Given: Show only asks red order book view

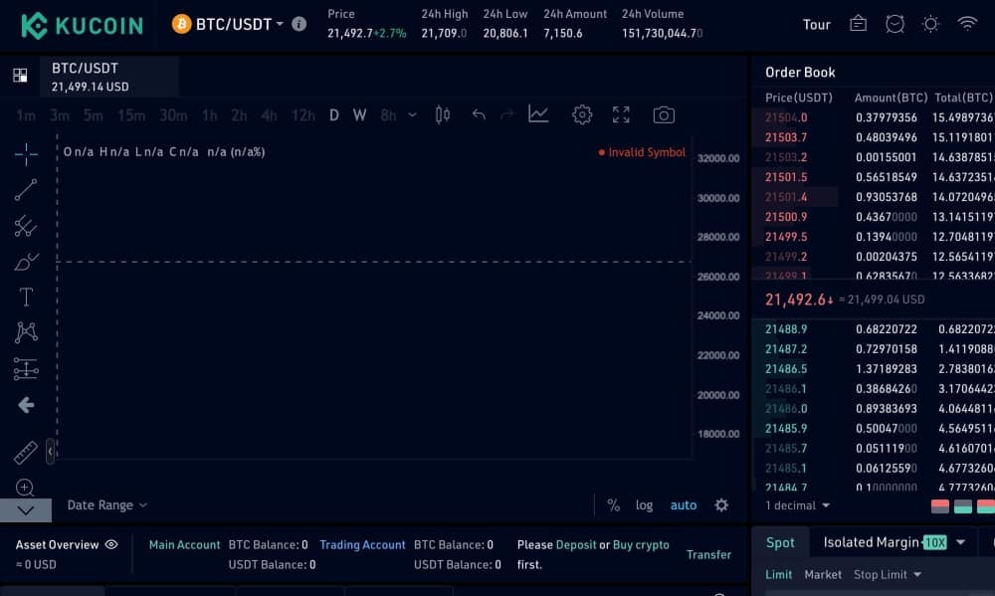Looking at the screenshot, I should 940,505.
